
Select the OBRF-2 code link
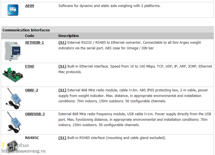32,90
